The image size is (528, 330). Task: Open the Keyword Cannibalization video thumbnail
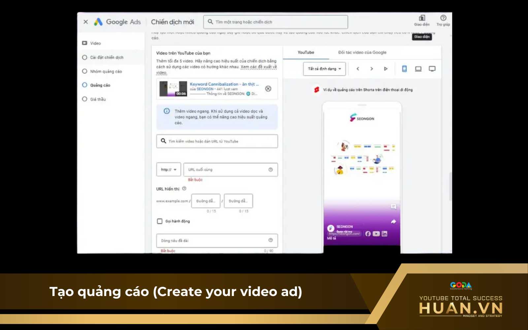[173, 89]
